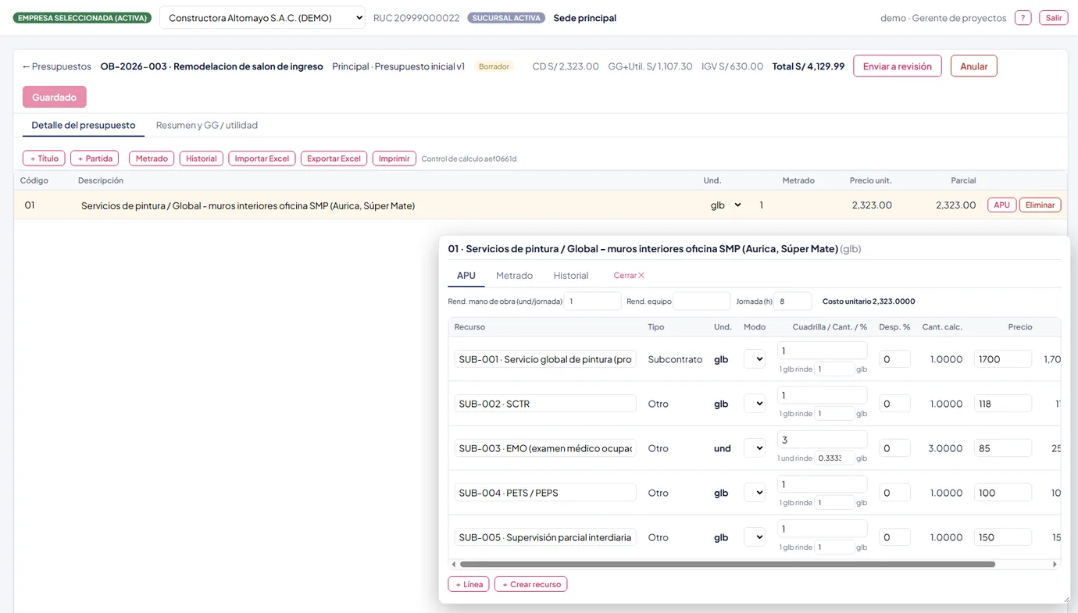This screenshot has width=1078, height=613.
Task: Edit the Rend. mano de obra field
Action: (592, 301)
